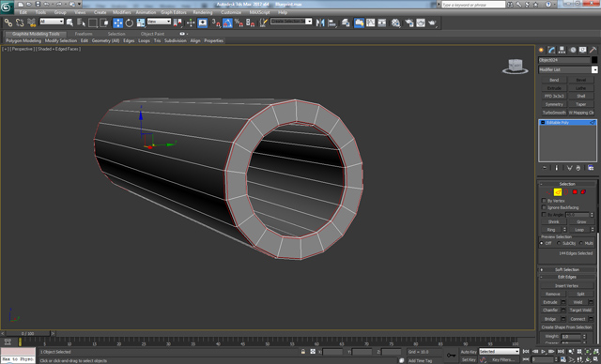Click the TurboSmooth modifier button
The width and height of the screenshot is (601, 364).
pyautogui.click(x=554, y=113)
